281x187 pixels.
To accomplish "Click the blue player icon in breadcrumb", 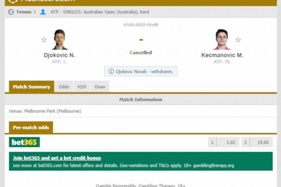I will (x=43, y=12).
